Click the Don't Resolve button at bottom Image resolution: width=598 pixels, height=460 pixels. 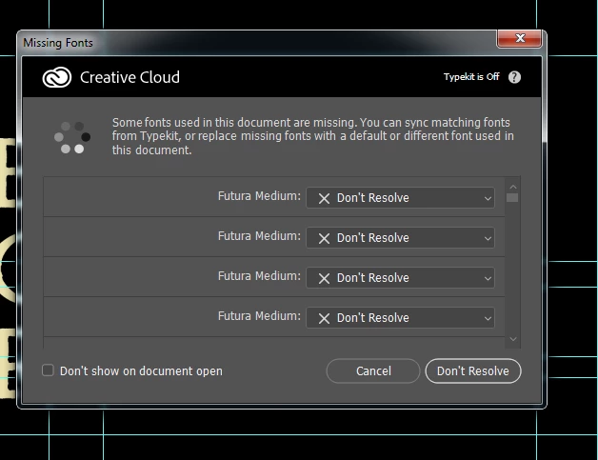473,370
